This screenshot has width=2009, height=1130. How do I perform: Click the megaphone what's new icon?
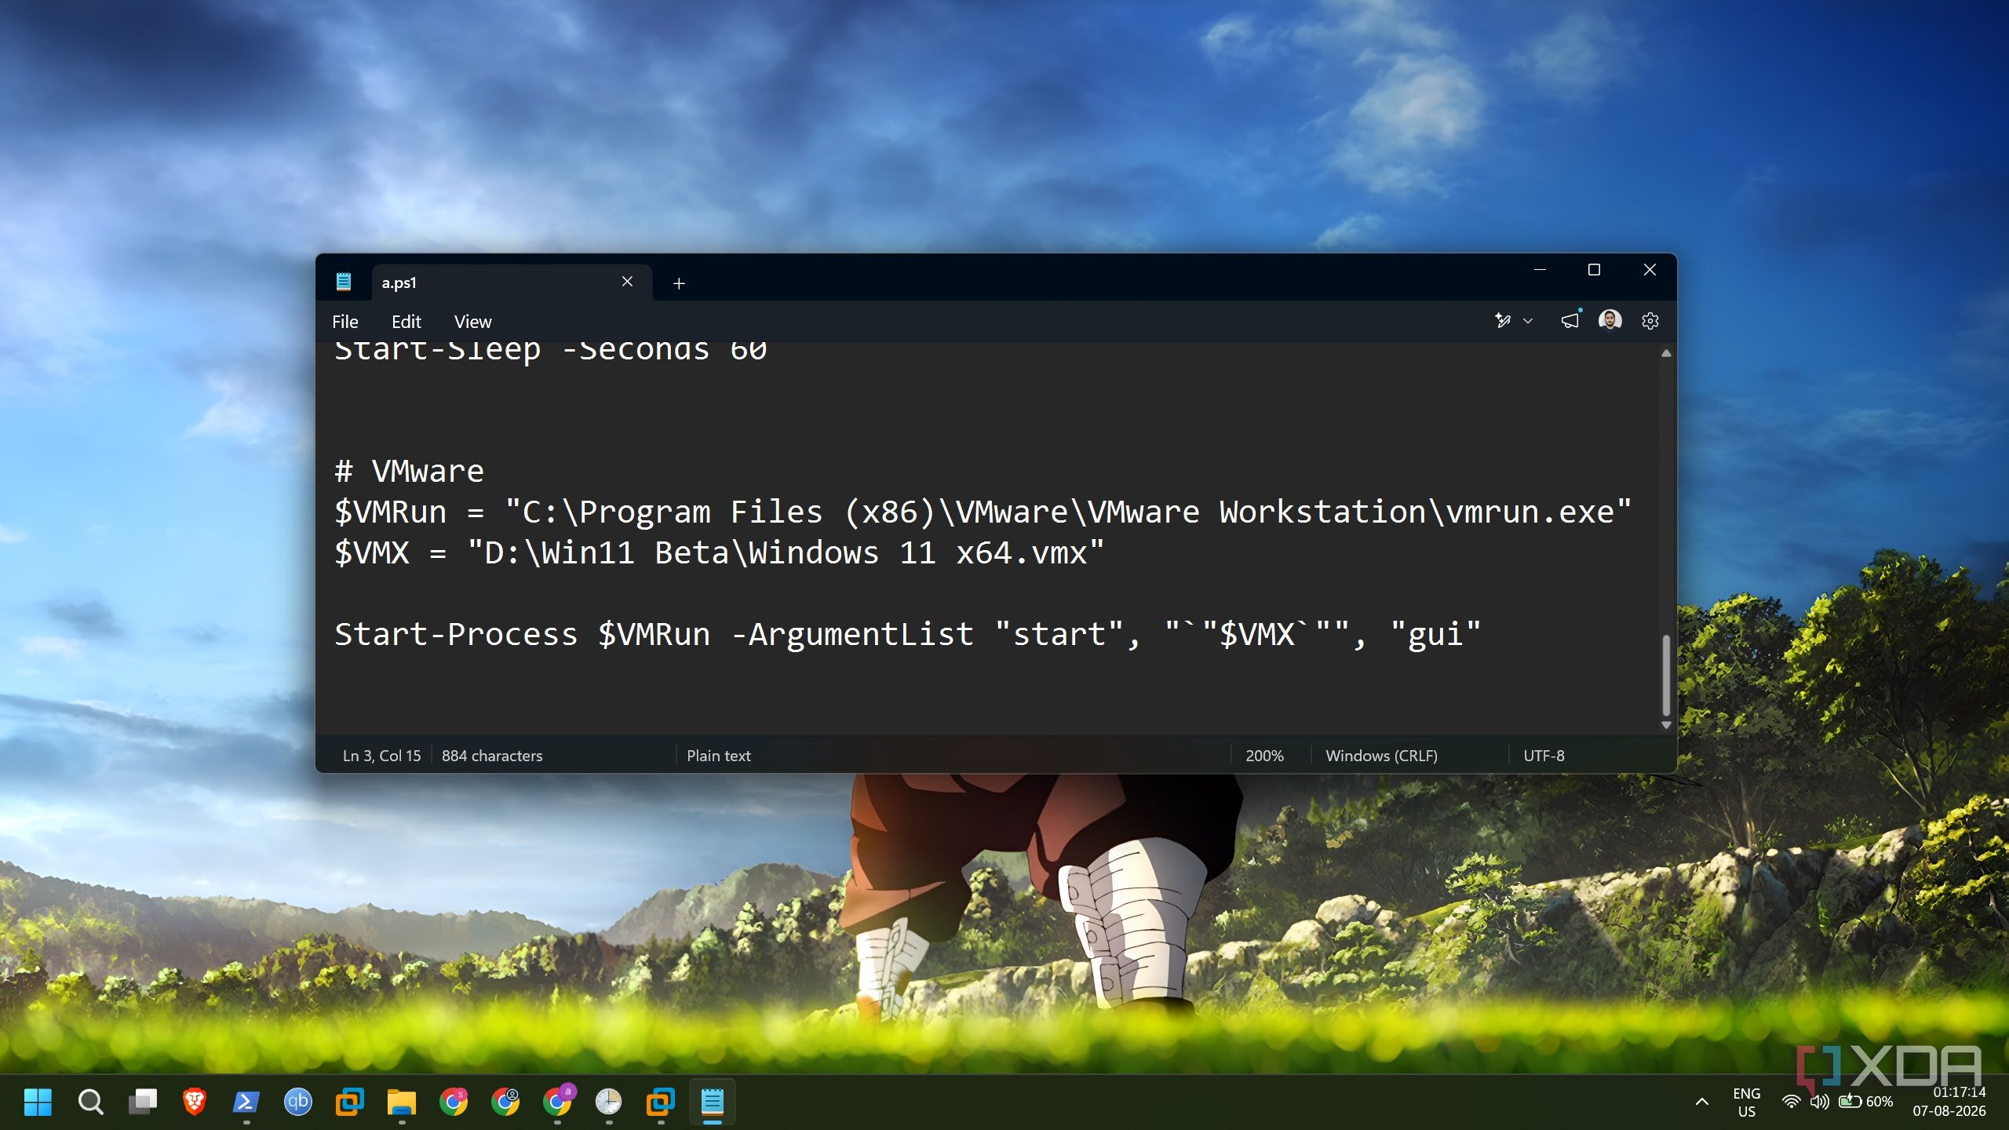tap(1570, 321)
